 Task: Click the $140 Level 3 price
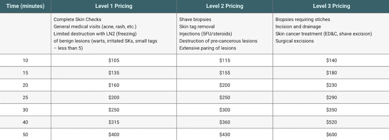pos(332,60)
